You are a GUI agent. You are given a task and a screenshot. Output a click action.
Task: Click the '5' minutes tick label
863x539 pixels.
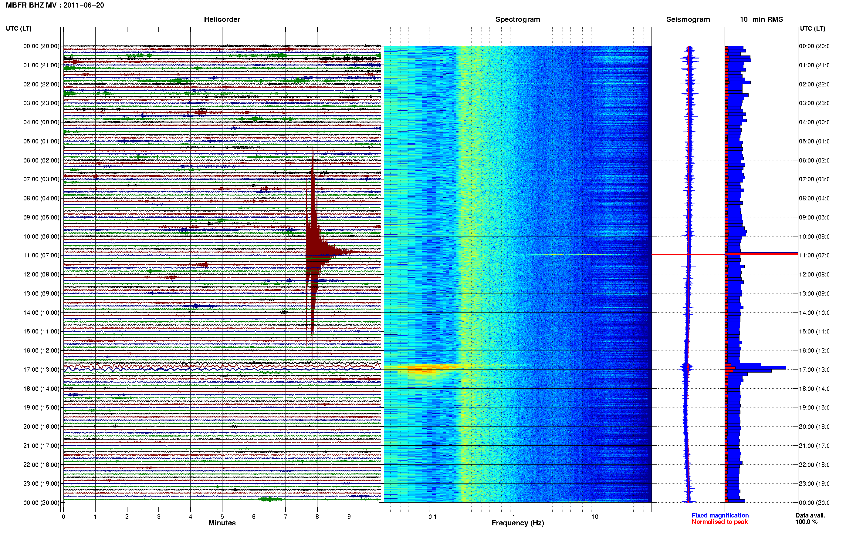click(222, 517)
